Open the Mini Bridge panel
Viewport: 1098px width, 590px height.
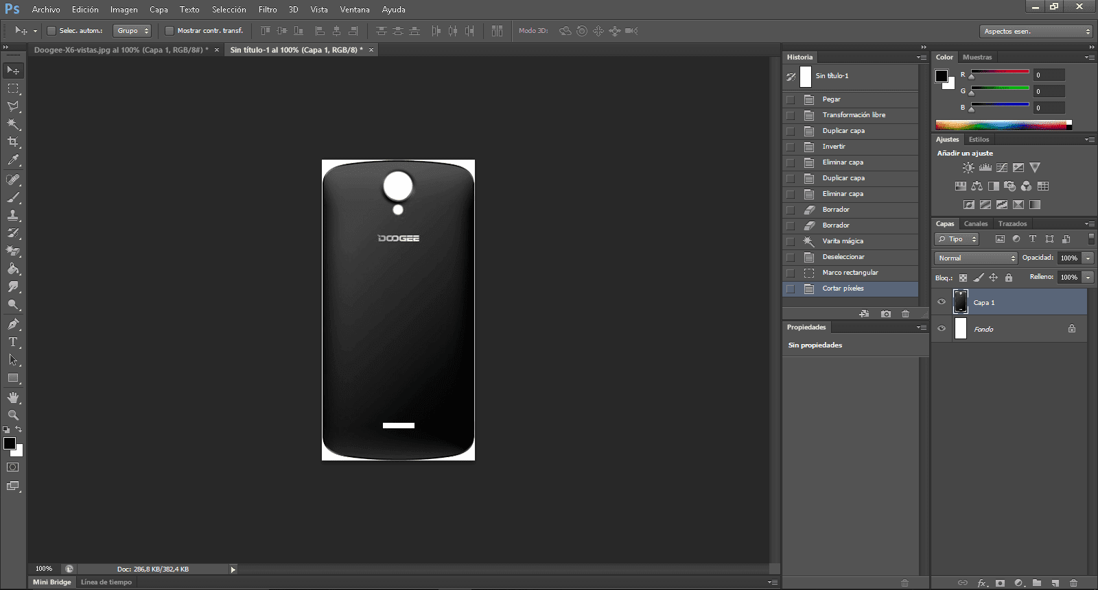[52, 582]
